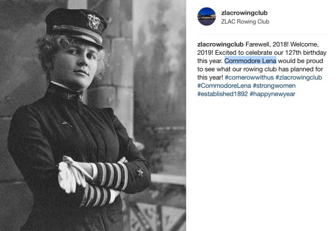Click the words 127th birthday in the caption
Screen dimensions: 336x231
pos(305,52)
